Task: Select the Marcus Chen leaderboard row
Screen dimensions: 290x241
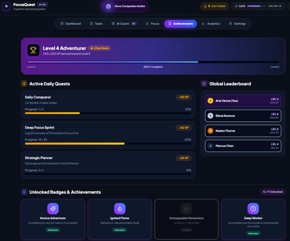Action: tap(243, 146)
